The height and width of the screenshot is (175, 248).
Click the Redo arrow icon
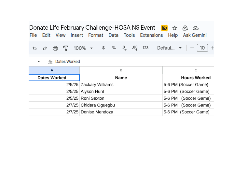[45, 48]
